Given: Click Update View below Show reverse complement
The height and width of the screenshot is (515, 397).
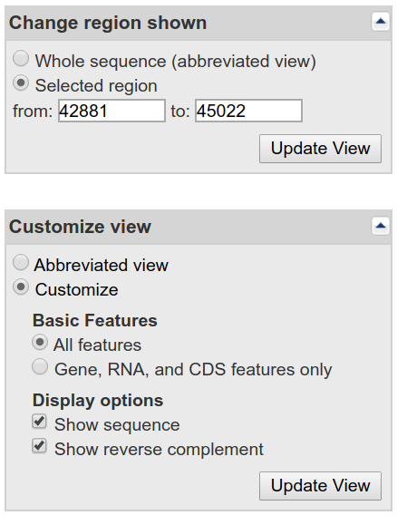Looking at the screenshot, I should click(x=320, y=486).
